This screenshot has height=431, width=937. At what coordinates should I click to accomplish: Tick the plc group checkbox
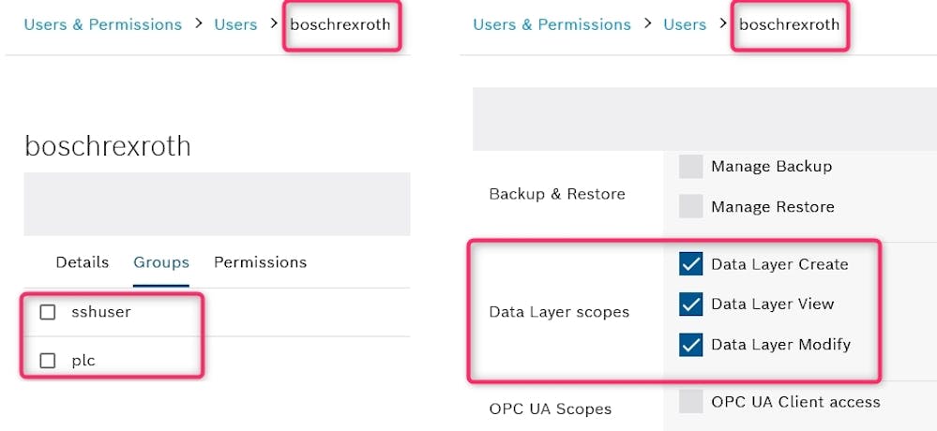(48, 361)
